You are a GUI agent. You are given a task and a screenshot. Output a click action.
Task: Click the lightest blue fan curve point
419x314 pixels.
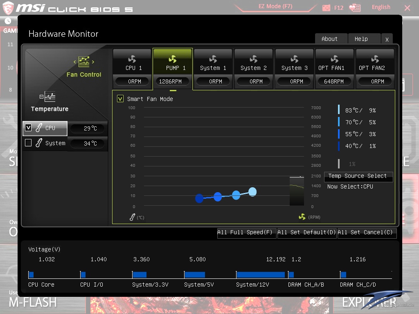coord(252,192)
